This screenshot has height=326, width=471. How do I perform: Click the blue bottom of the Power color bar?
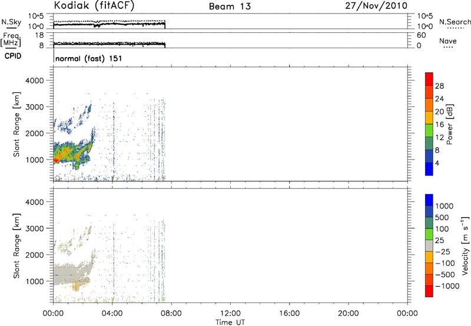[x=429, y=169]
